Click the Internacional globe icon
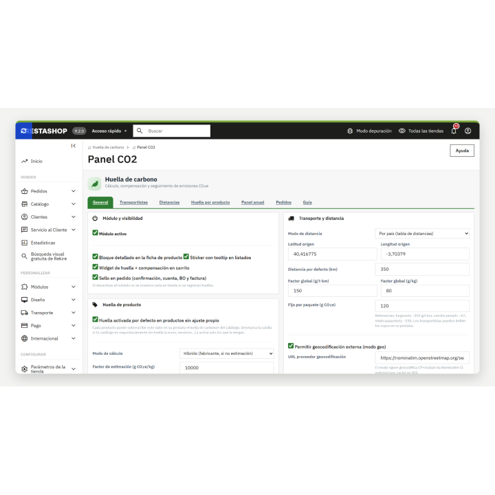This screenshot has width=495, height=495. (x=24, y=338)
